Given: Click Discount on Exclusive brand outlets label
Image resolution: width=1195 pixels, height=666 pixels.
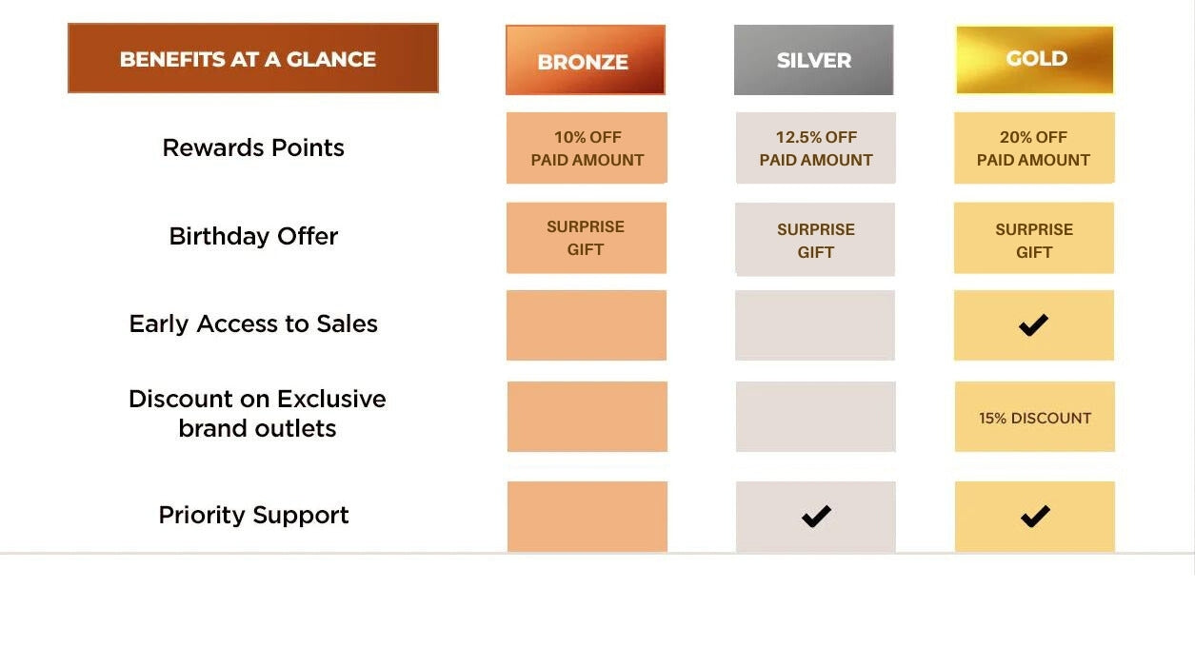Looking at the screenshot, I should tap(257, 413).
